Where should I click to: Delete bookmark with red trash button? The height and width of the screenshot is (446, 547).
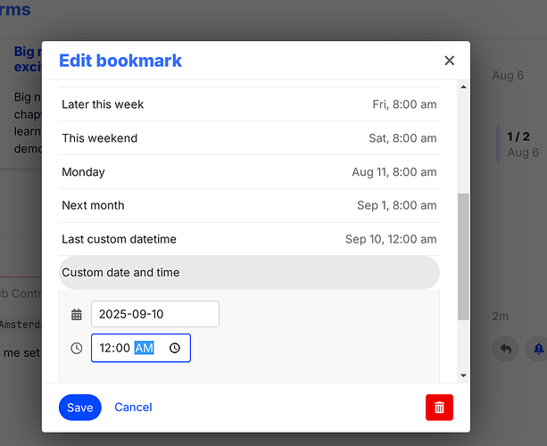pos(439,407)
